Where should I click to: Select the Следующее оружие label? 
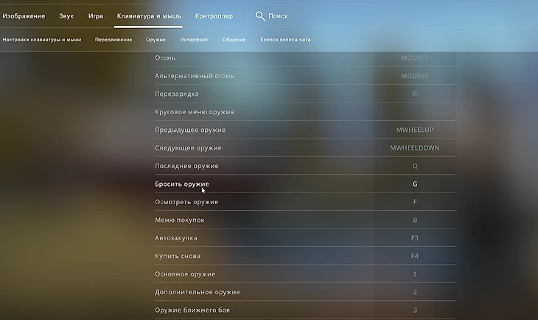[188, 148]
